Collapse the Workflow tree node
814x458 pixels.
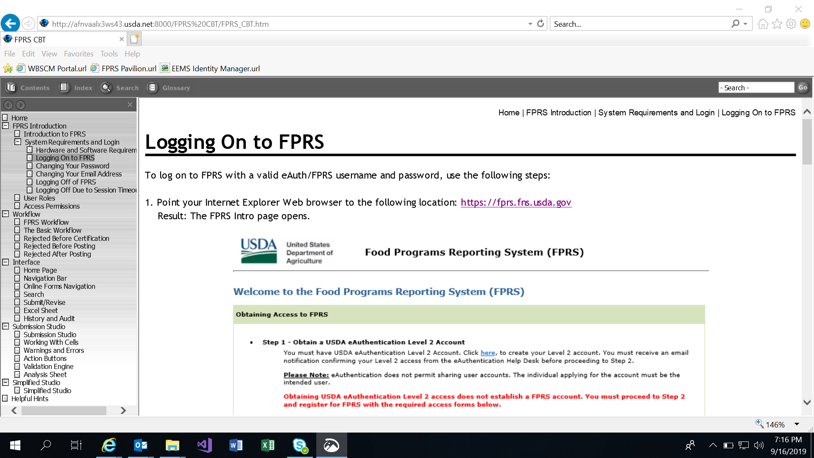(x=6, y=214)
